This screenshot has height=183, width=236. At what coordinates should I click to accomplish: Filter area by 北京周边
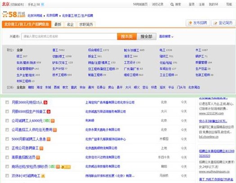click(194, 87)
